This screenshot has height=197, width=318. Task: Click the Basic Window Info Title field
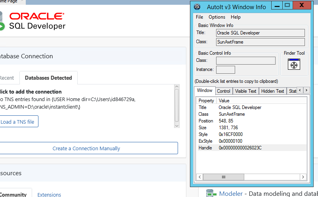261,33
